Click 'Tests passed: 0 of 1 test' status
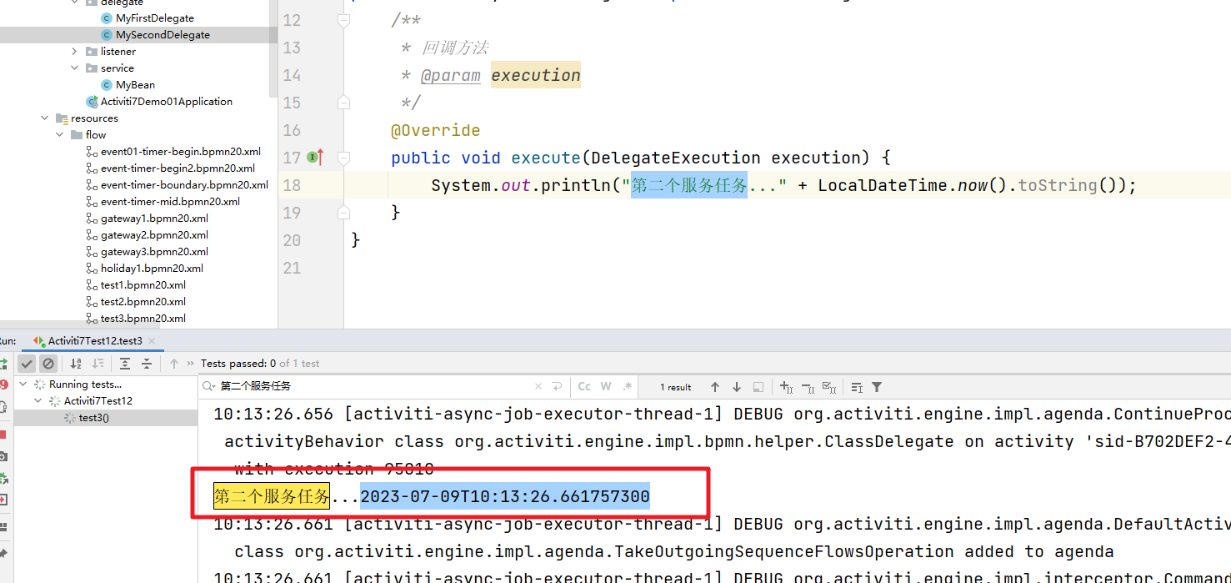The width and height of the screenshot is (1231, 583). [x=260, y=364]
